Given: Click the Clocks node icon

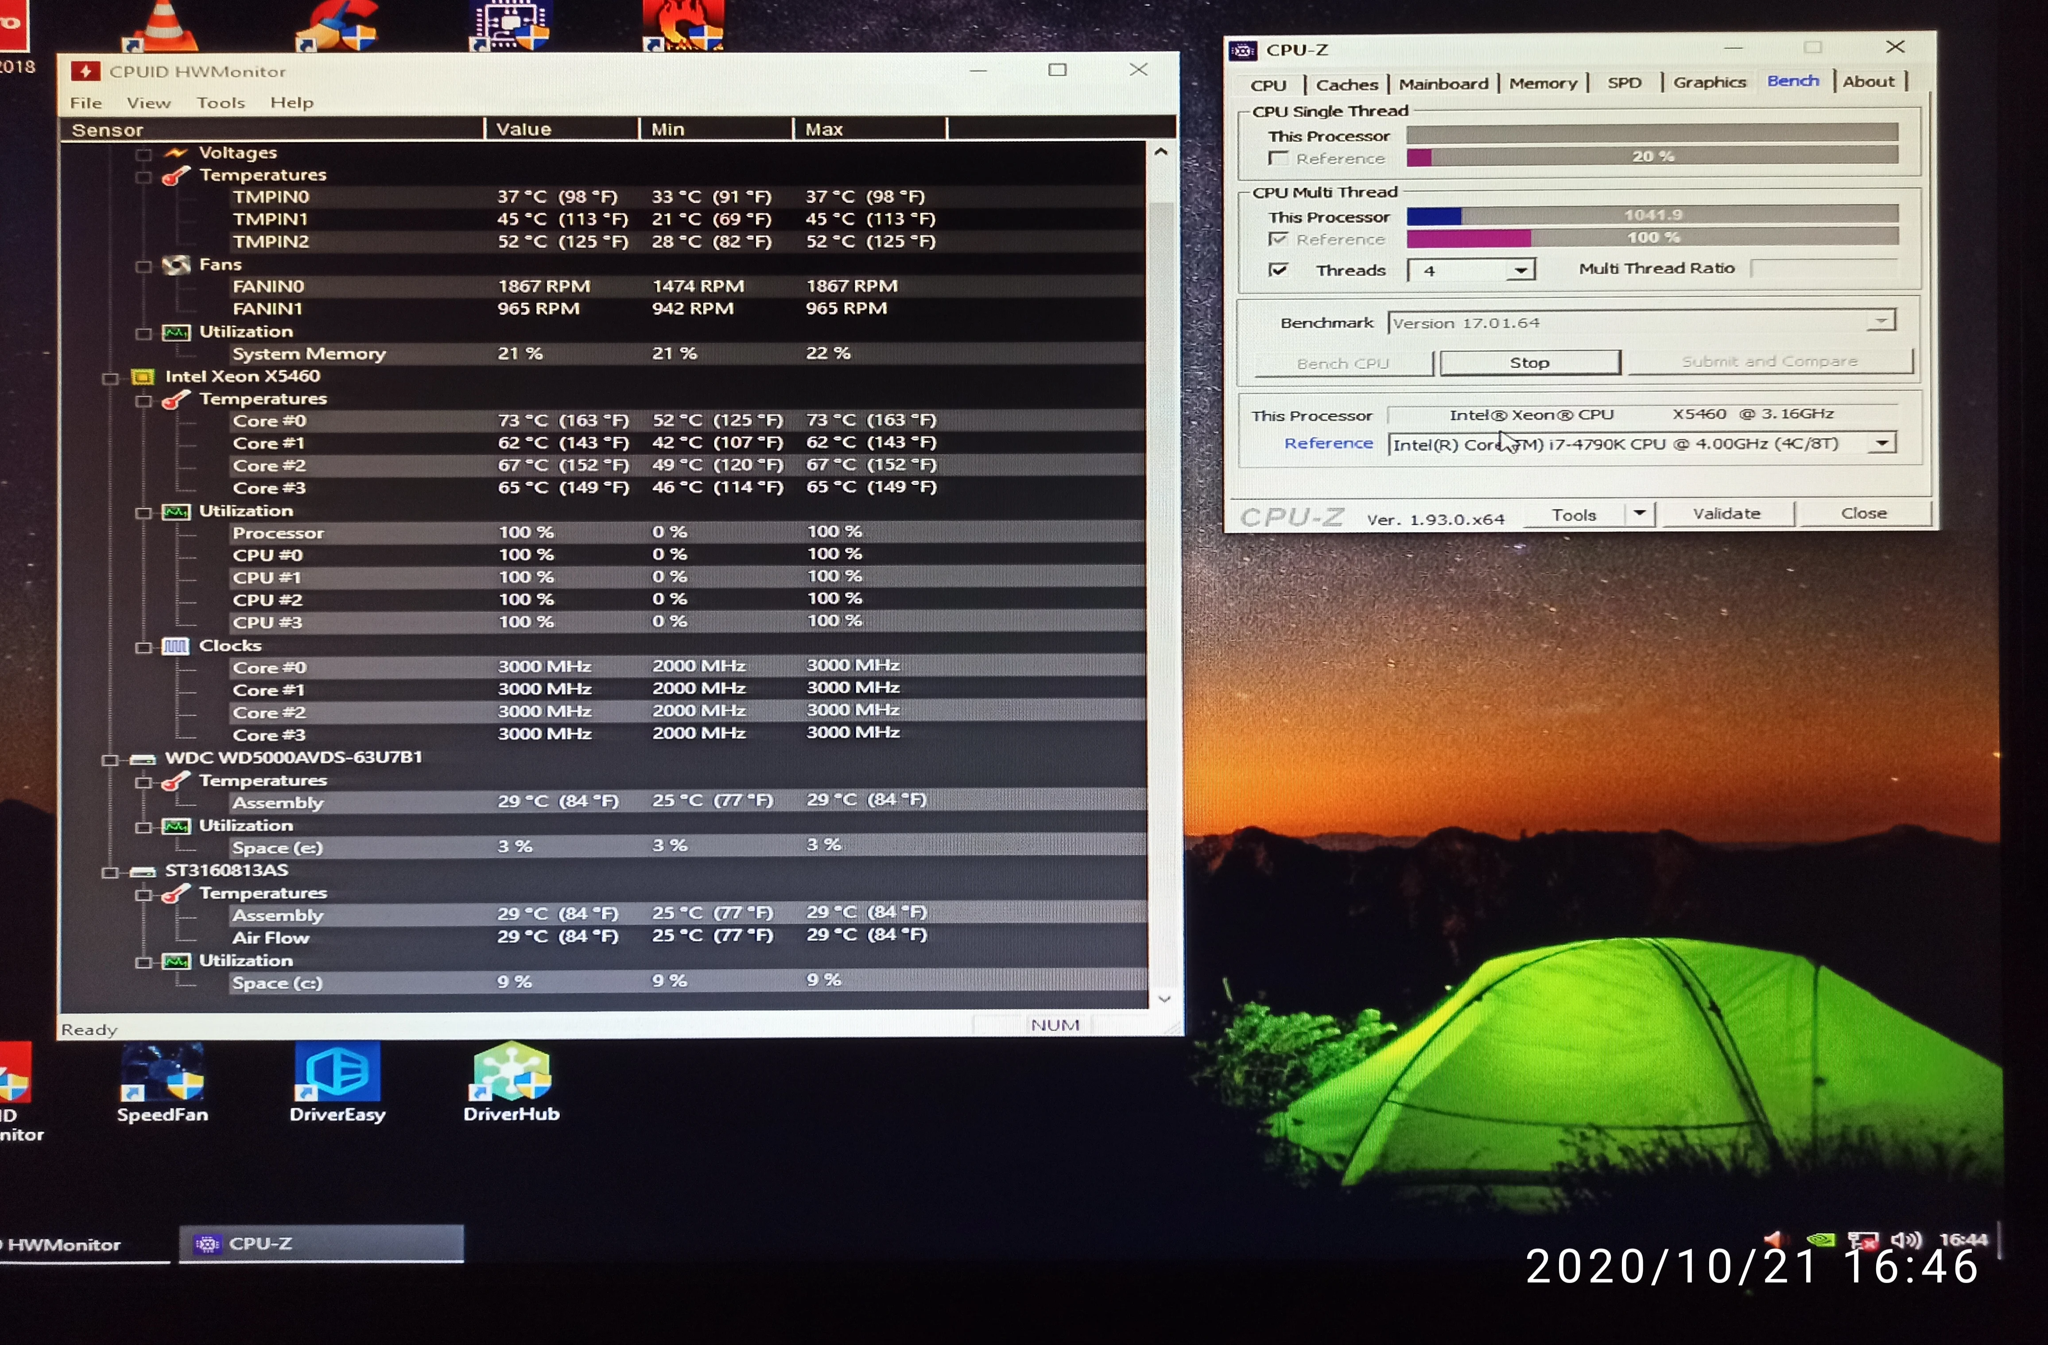Looking at the screenshot, I should click(176, 646).
